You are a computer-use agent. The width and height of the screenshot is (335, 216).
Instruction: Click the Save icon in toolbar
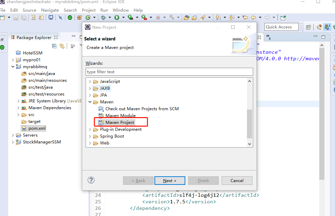(16, 18)
